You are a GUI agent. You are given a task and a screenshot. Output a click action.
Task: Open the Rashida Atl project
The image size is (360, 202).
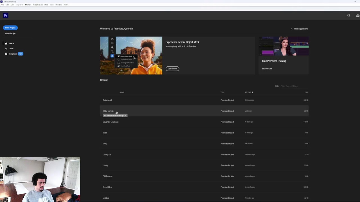(204, 100)
